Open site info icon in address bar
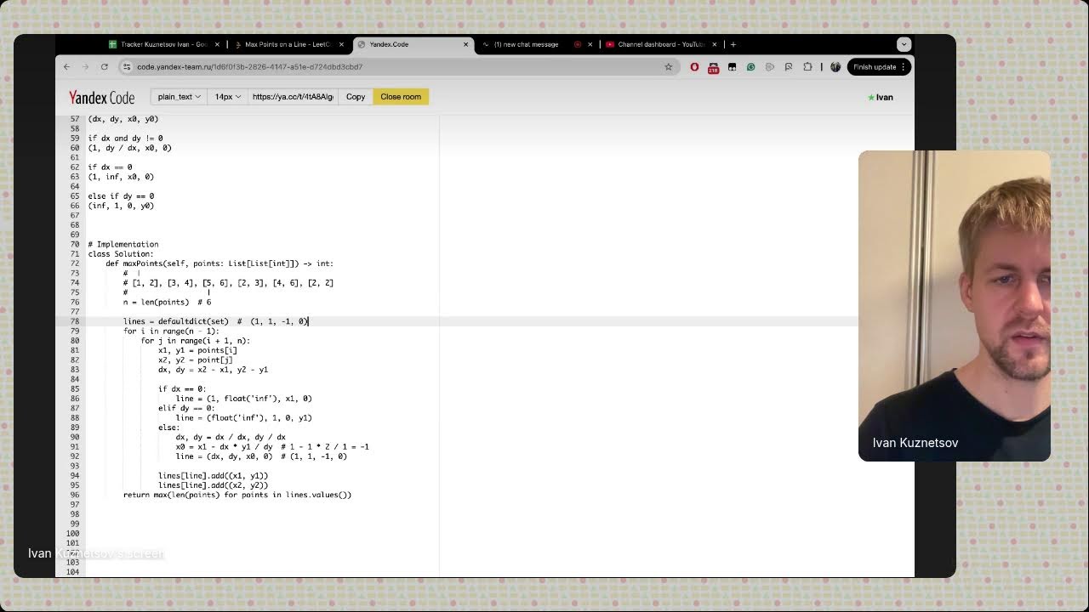This screenshot has height=612, width=1089. tap(127, 66)
